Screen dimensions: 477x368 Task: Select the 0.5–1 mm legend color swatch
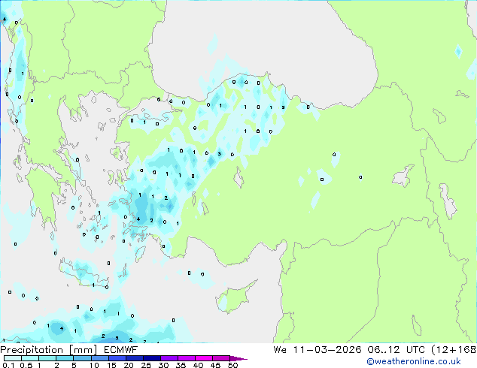[x=30, y=358]
